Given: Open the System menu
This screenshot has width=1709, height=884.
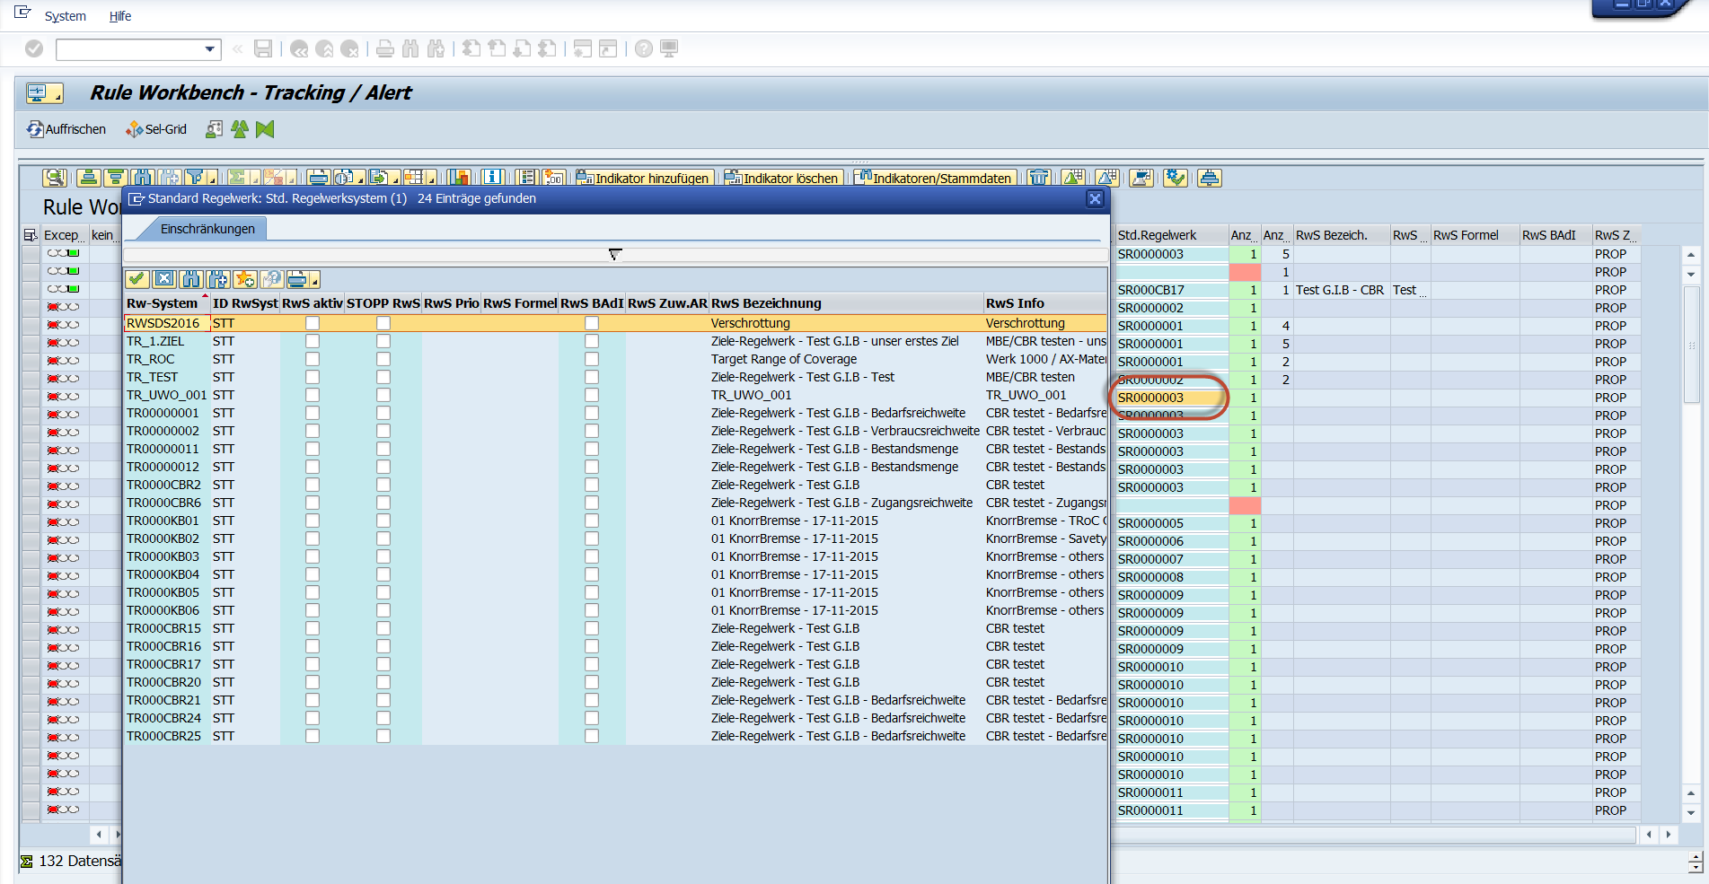Looking at the screenshot, I should pos(65,16).
